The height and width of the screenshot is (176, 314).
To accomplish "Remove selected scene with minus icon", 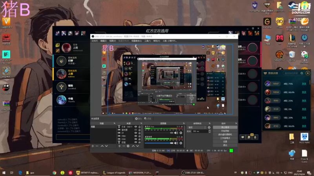I will coord(97,146).
